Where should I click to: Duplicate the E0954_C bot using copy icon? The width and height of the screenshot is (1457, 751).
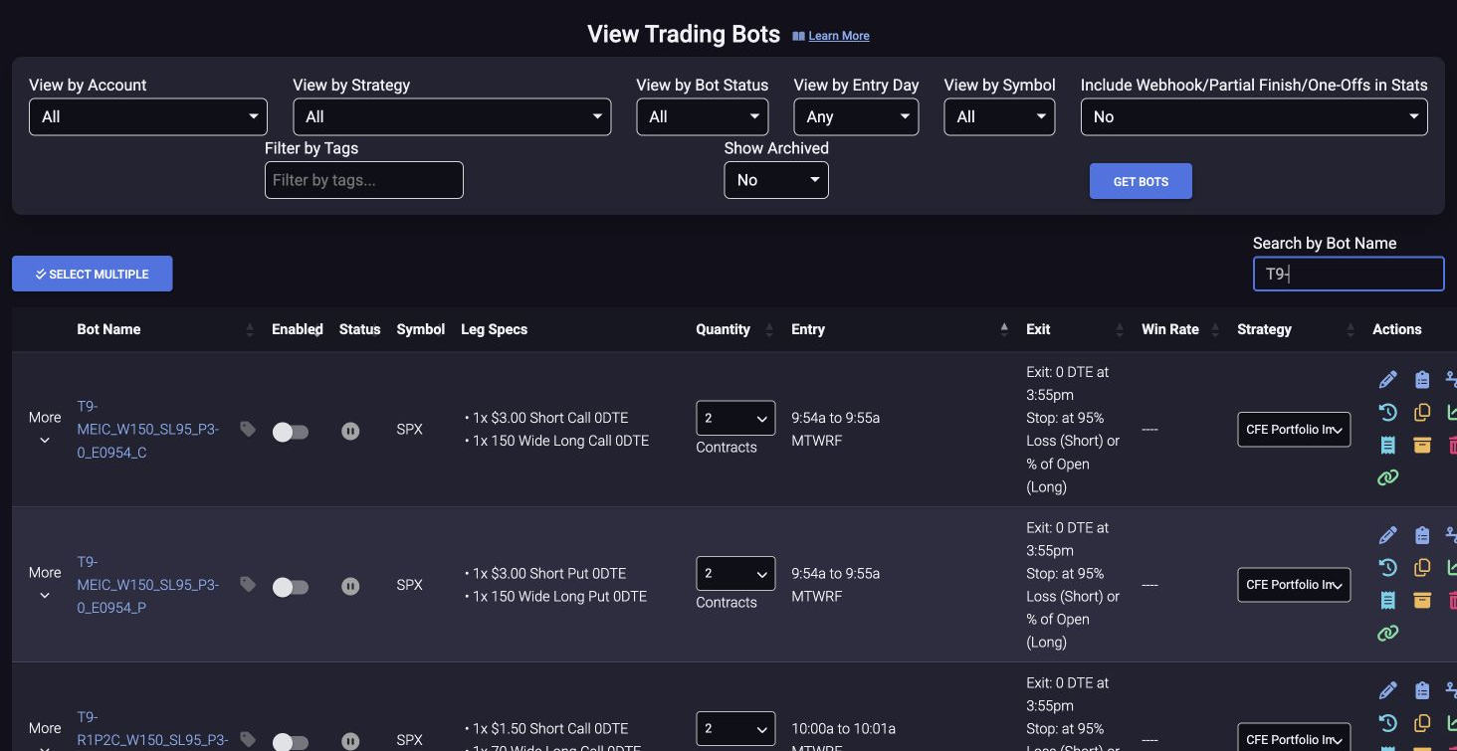[x=1421, y=412]
